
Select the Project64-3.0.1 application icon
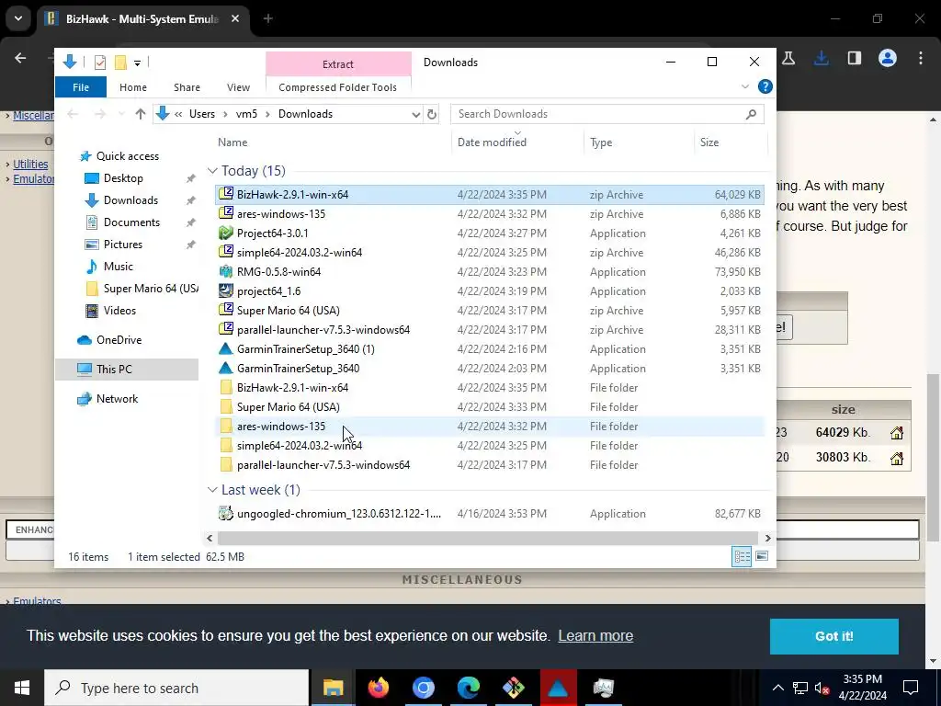coord(226,233)
